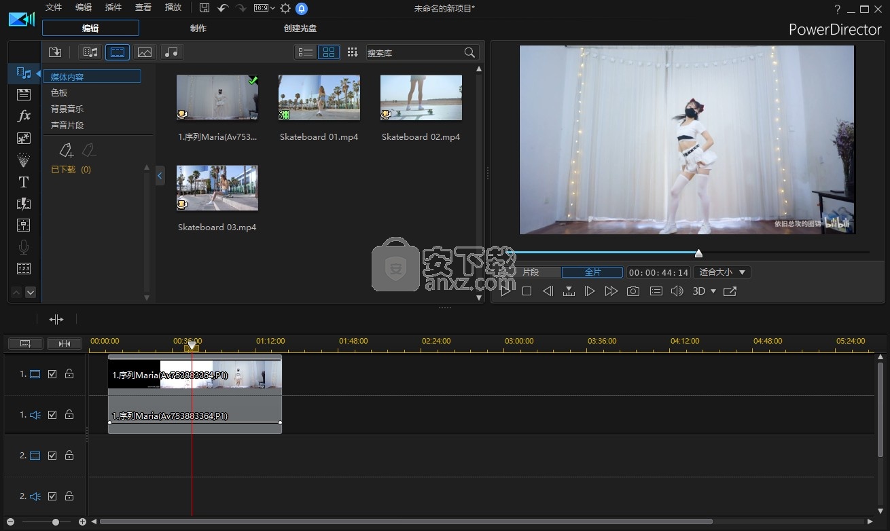The width and height of the screenshot is (890, 531).
Task: Select 背景音乐 in library list
Action: coord(67,109)
